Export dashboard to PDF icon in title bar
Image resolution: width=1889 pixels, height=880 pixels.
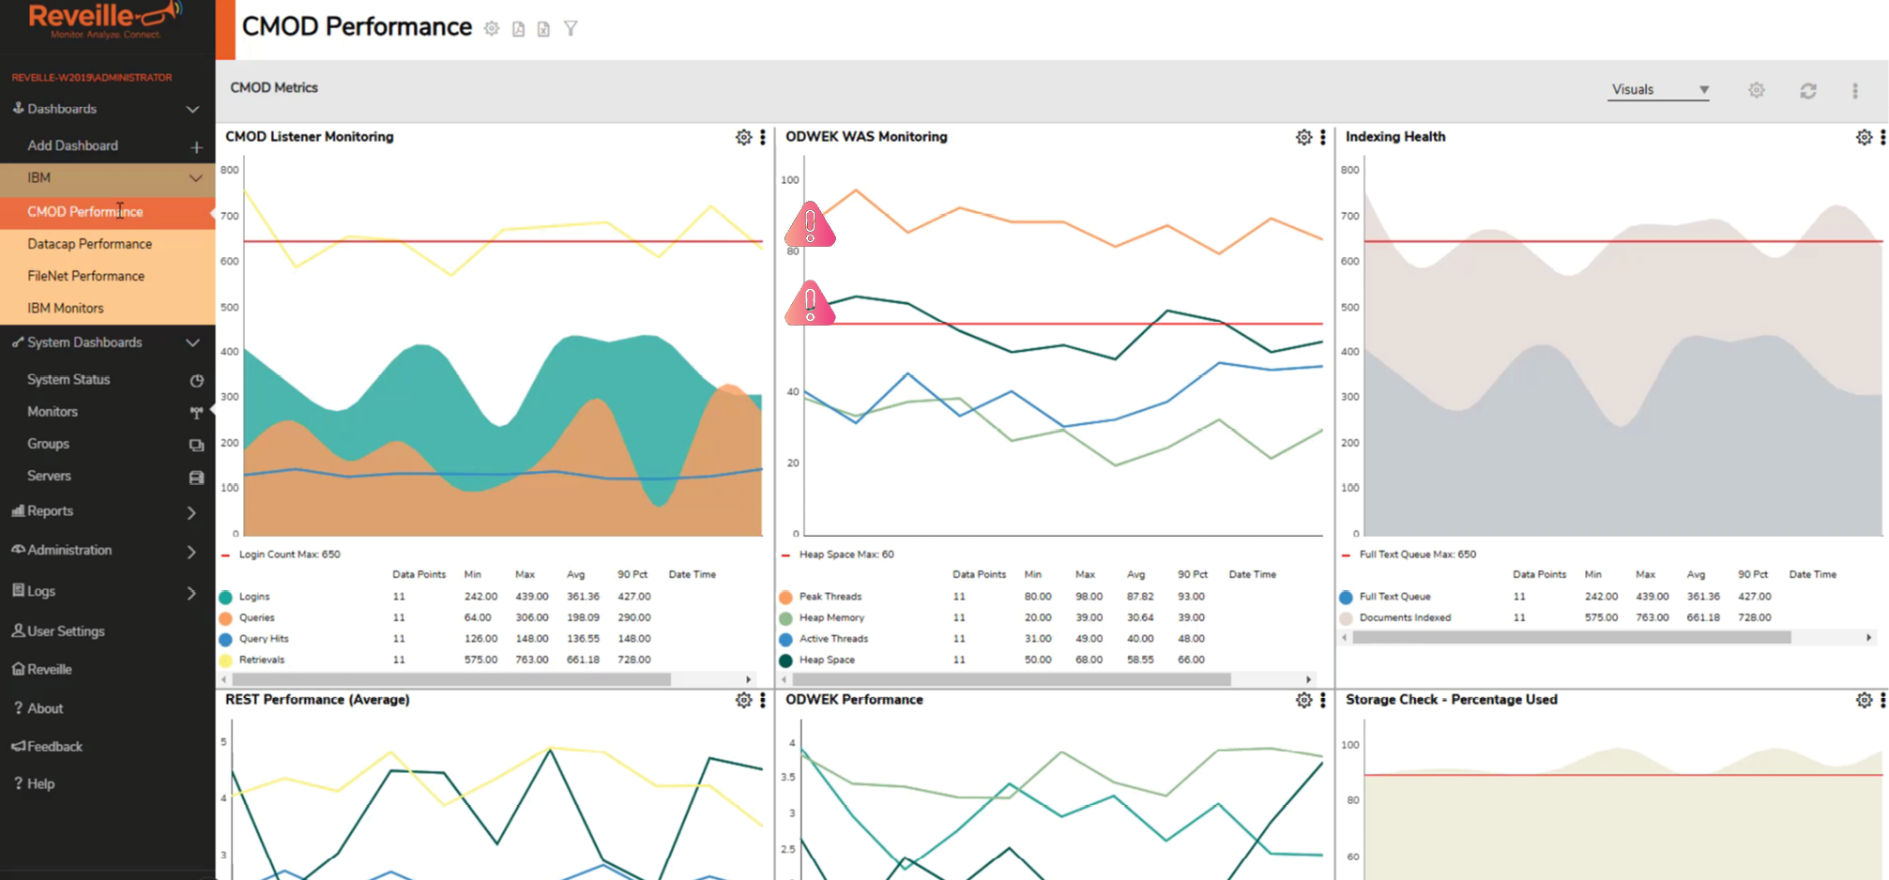518,29
